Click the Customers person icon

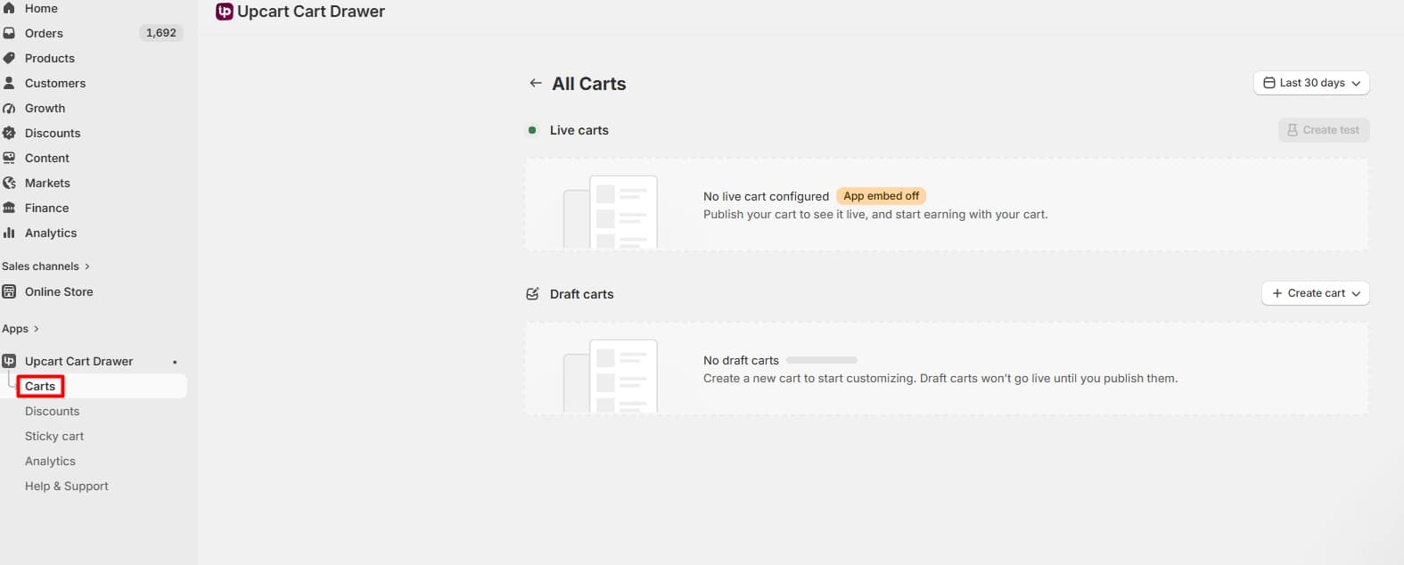pos(9,83)
